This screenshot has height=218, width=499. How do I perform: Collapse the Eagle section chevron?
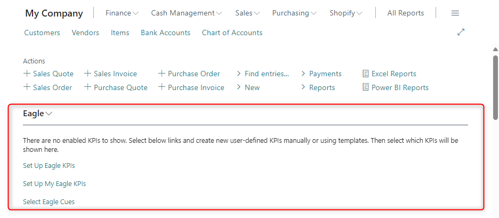pyautogui.click(x=50, y=114)
